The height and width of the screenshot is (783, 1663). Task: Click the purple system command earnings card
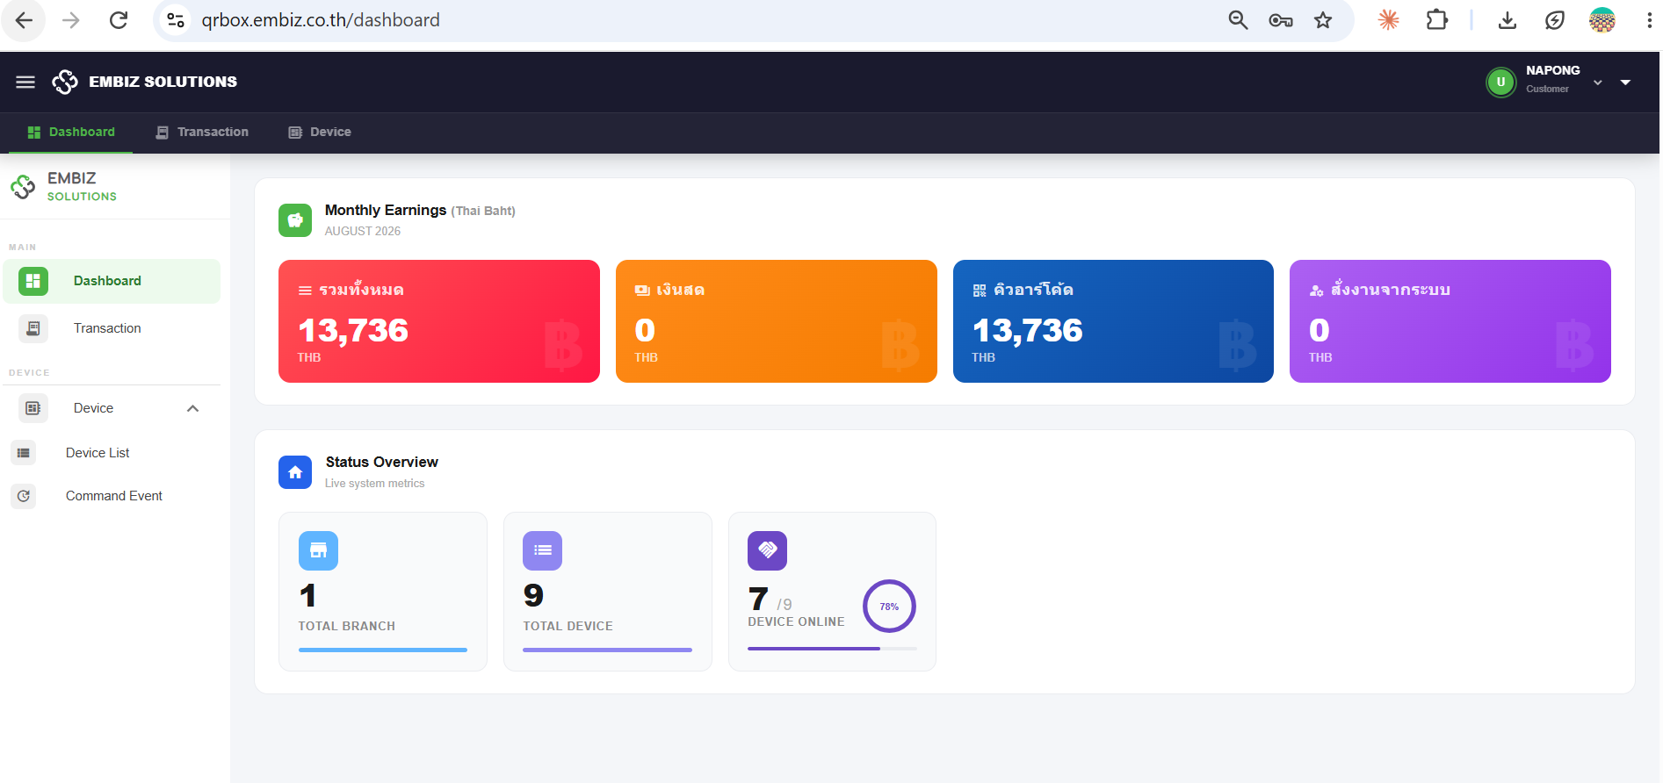(1450, 321)
